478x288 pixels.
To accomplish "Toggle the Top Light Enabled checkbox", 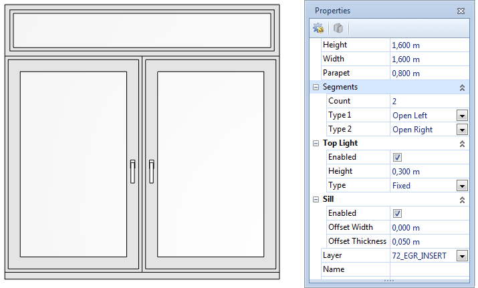I will coord(397,157).
